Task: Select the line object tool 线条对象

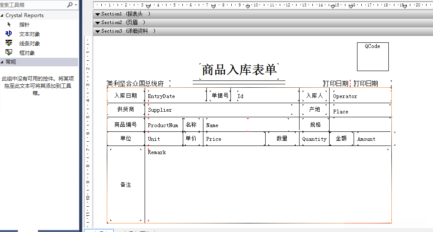Action: pos(29,44)
